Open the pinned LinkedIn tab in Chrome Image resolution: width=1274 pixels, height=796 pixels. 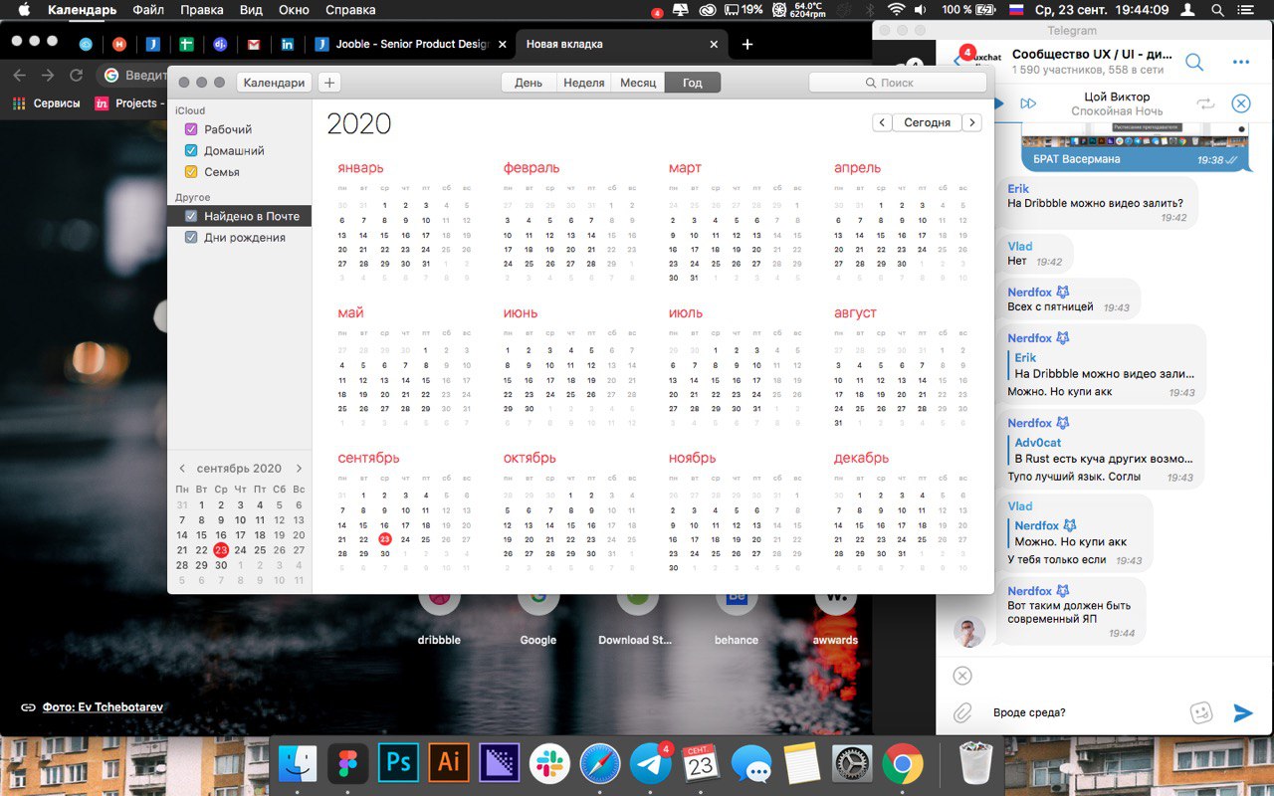point(288,44)
